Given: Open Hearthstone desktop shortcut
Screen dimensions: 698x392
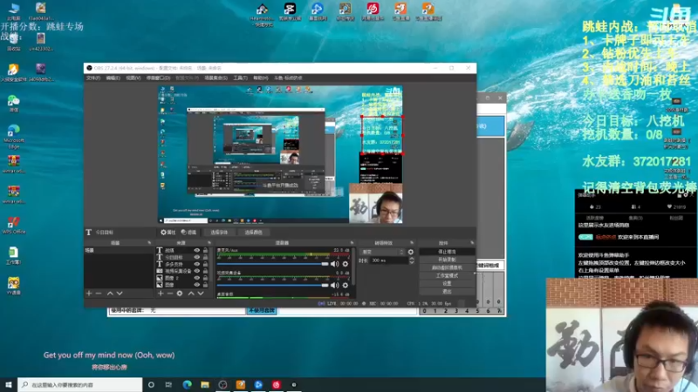Looking at the screenshot, I should click(x=262, y=14).
